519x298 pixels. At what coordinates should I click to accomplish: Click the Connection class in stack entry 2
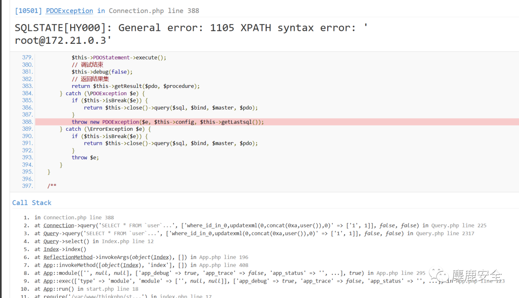58,225
